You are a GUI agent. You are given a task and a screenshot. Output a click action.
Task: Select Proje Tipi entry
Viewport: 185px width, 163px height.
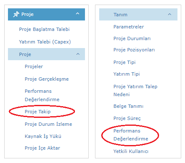click(124, 62)
